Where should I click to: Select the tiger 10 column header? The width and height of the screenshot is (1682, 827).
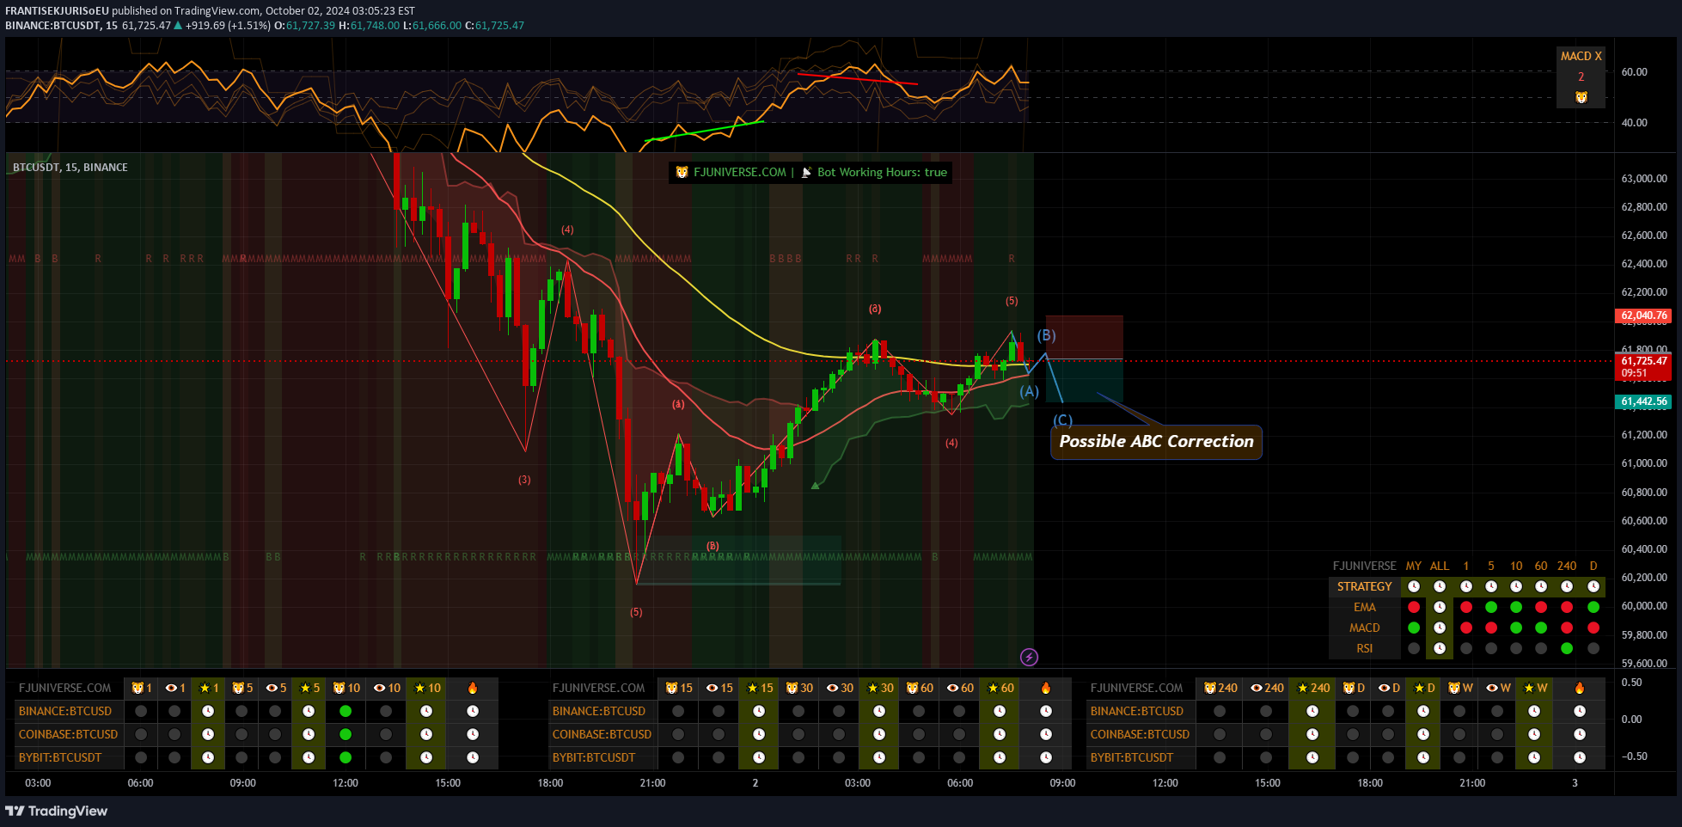(x=346, y=688)
